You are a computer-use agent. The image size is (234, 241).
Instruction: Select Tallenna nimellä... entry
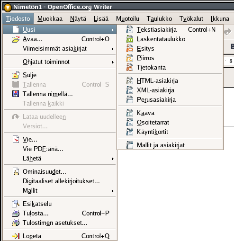point(60,94)
